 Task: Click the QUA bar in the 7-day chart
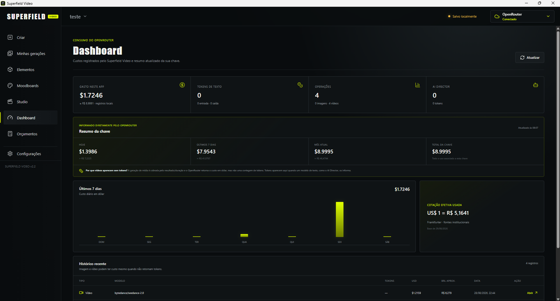244,235
